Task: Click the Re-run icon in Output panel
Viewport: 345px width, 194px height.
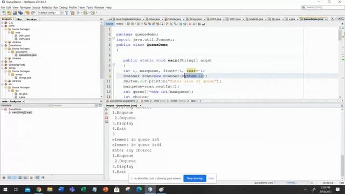Action: coord(107,109)
